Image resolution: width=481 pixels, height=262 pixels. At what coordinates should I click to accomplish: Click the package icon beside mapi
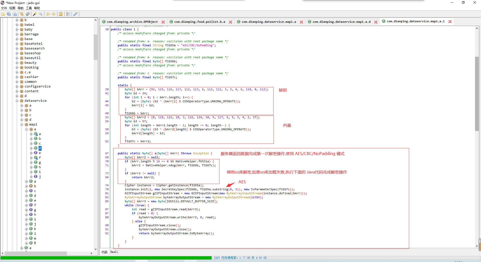(x=26, y=124)
